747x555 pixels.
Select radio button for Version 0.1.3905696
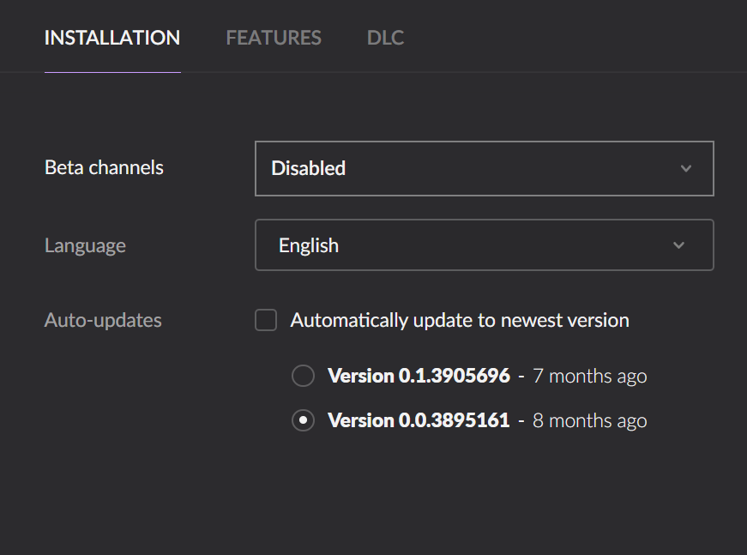(x=303, y=376)
